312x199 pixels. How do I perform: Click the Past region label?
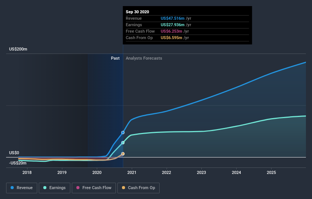point(115,58)
